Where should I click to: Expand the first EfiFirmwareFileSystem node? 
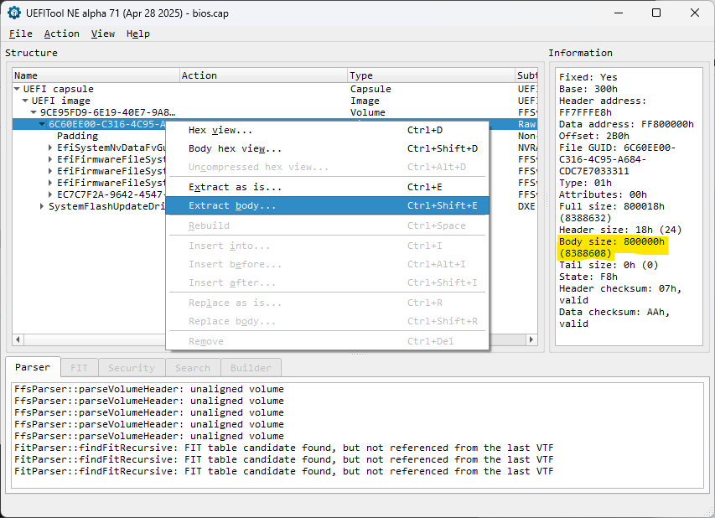tap(50, 159)
